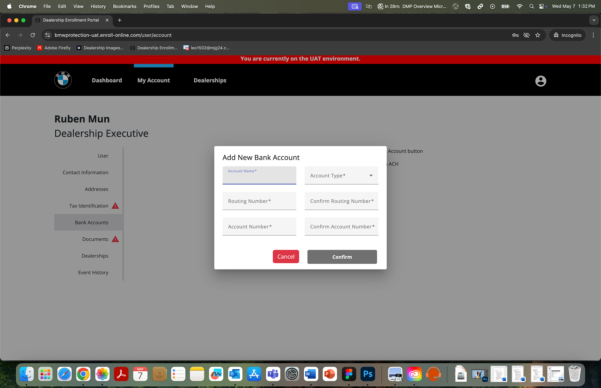Open a new browser tab
This screenshot has height=388, width=601.
click(120, 20)
